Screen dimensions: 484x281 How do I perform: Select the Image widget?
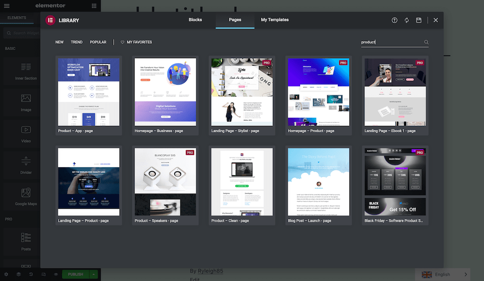[26, 103]
